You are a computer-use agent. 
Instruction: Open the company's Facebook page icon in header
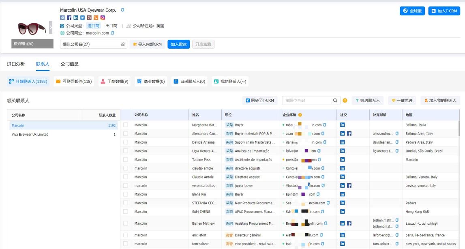[69, 18]
